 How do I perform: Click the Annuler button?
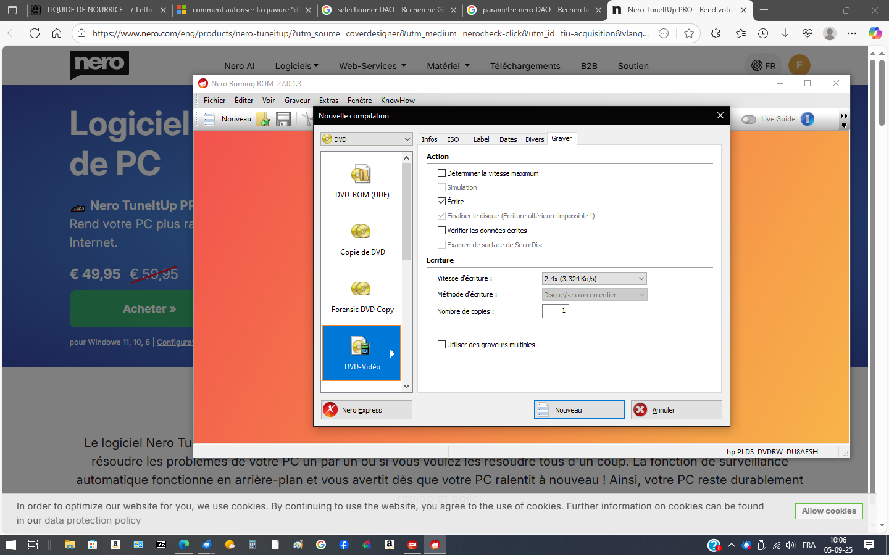(x=677, y=410)
